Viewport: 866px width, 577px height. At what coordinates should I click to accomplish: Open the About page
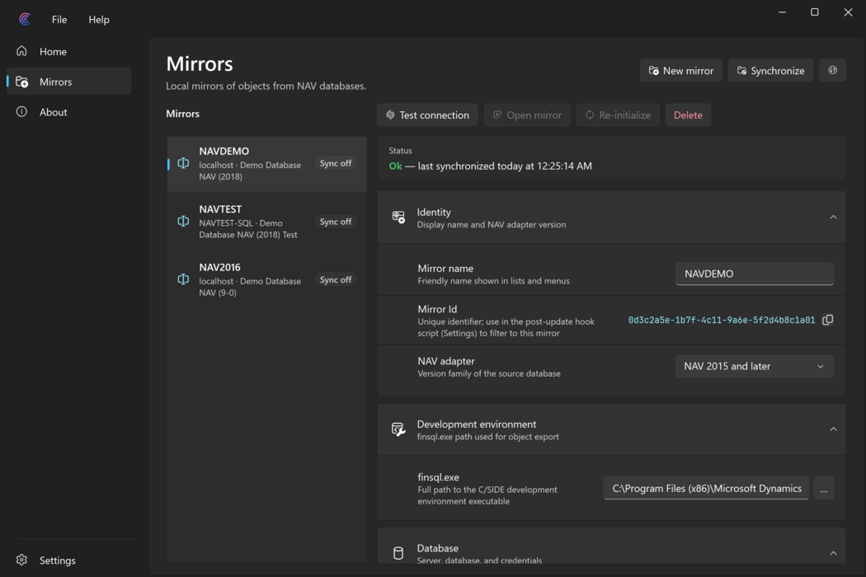pyautogui.click(x=69, y=112)
